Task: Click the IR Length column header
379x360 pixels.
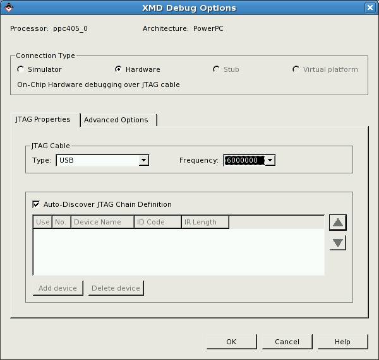Action: (205, 222)
